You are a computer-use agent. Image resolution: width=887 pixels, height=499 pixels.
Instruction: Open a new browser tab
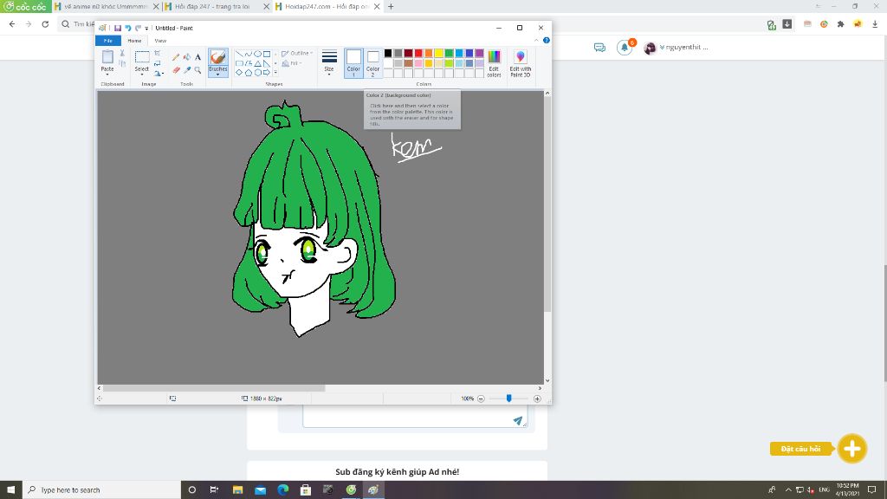click(391, 6)
